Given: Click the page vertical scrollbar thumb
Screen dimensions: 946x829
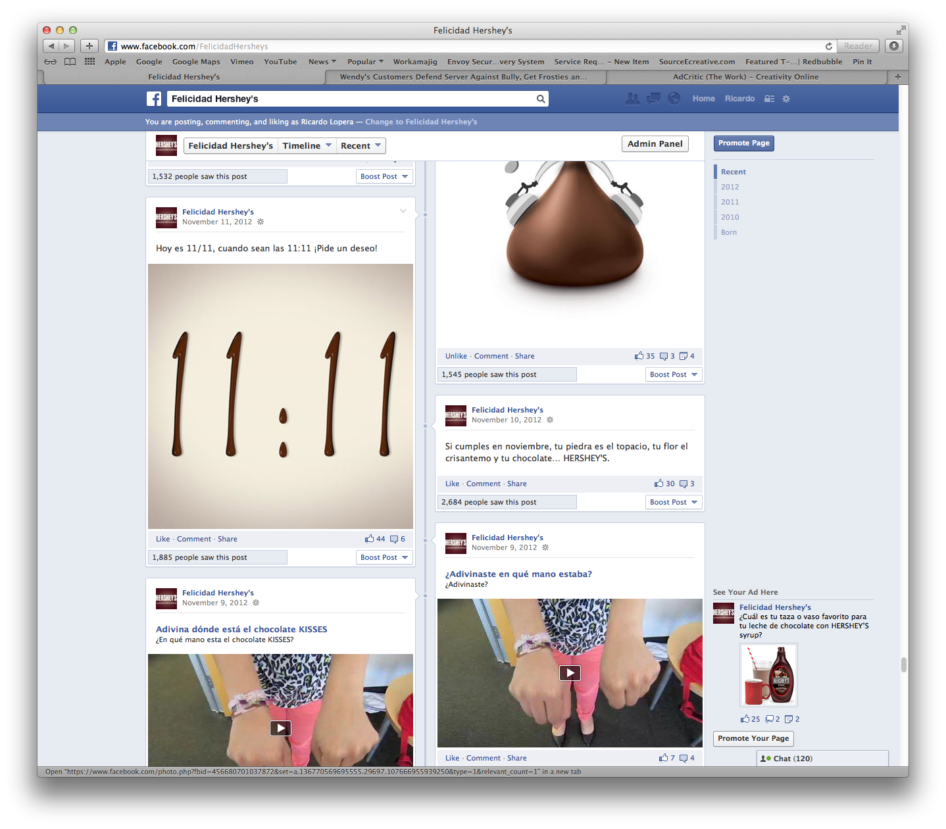Looking at the screenshot, I should click(904, 665).
